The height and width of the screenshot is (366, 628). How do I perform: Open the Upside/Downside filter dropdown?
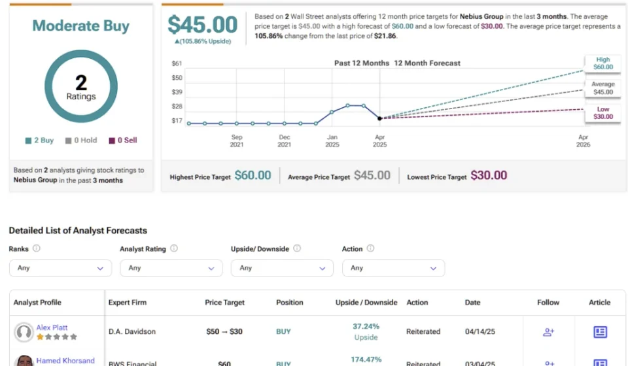tap(283, 268)
